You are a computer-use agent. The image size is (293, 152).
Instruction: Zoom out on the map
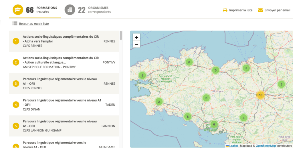tap(136, 44)
